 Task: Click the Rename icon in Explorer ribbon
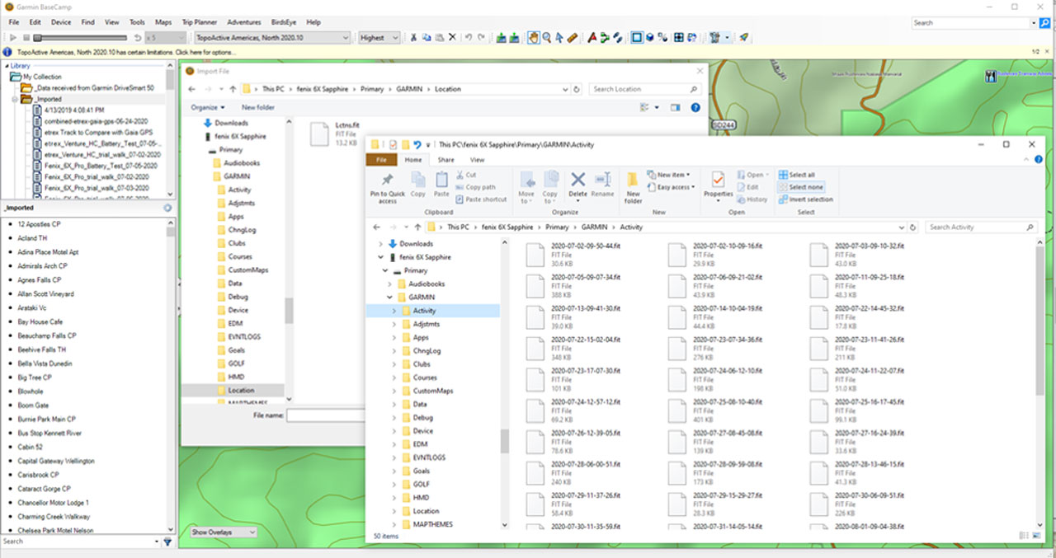(x=603, y=185)
